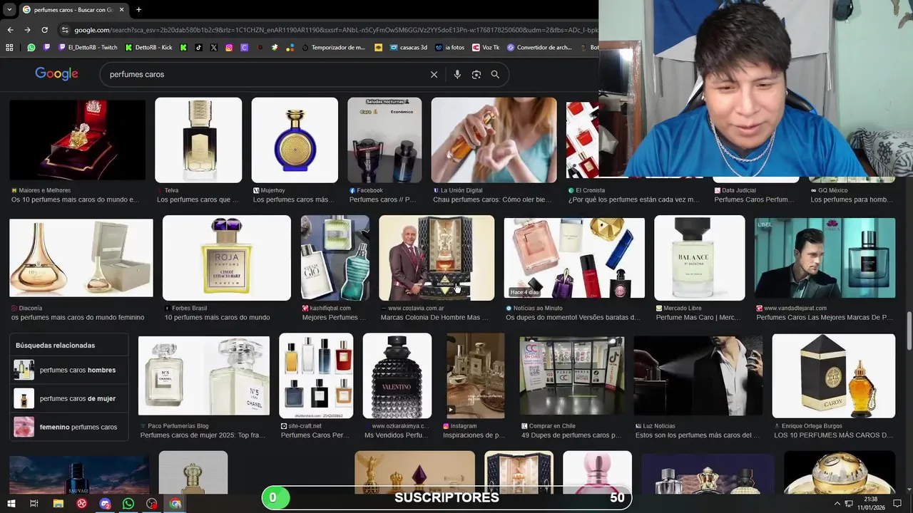Open Mercado Libre Balance perfume image
The height and width of the screenshot is (513, 913).
click(x=700, y=257)
